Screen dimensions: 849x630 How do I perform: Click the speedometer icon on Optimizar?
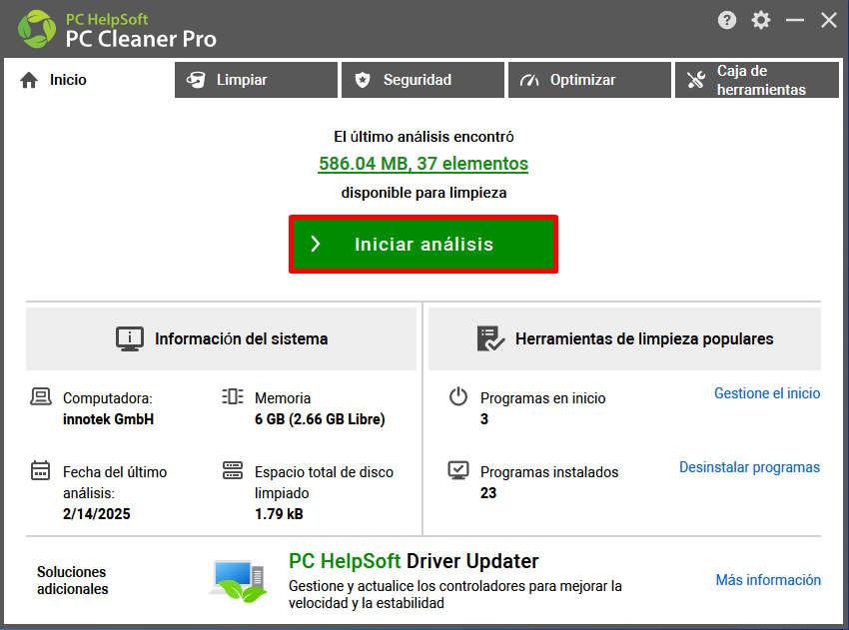coord(529,81)
